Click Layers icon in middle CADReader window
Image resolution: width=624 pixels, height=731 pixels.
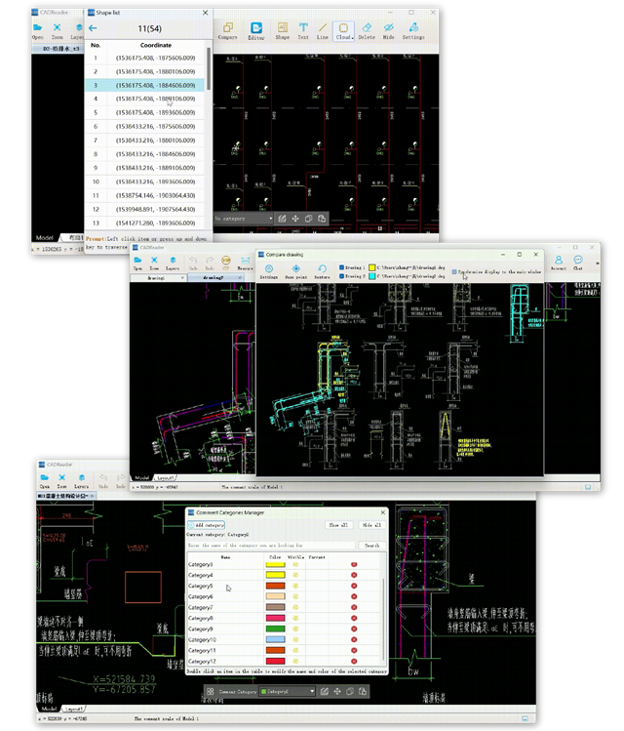173,263
